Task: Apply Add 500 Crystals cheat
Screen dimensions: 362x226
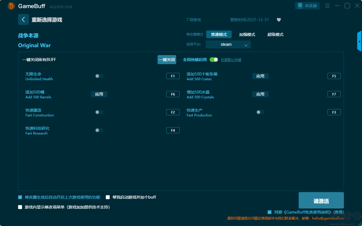Action: click(x=260, y=94)
